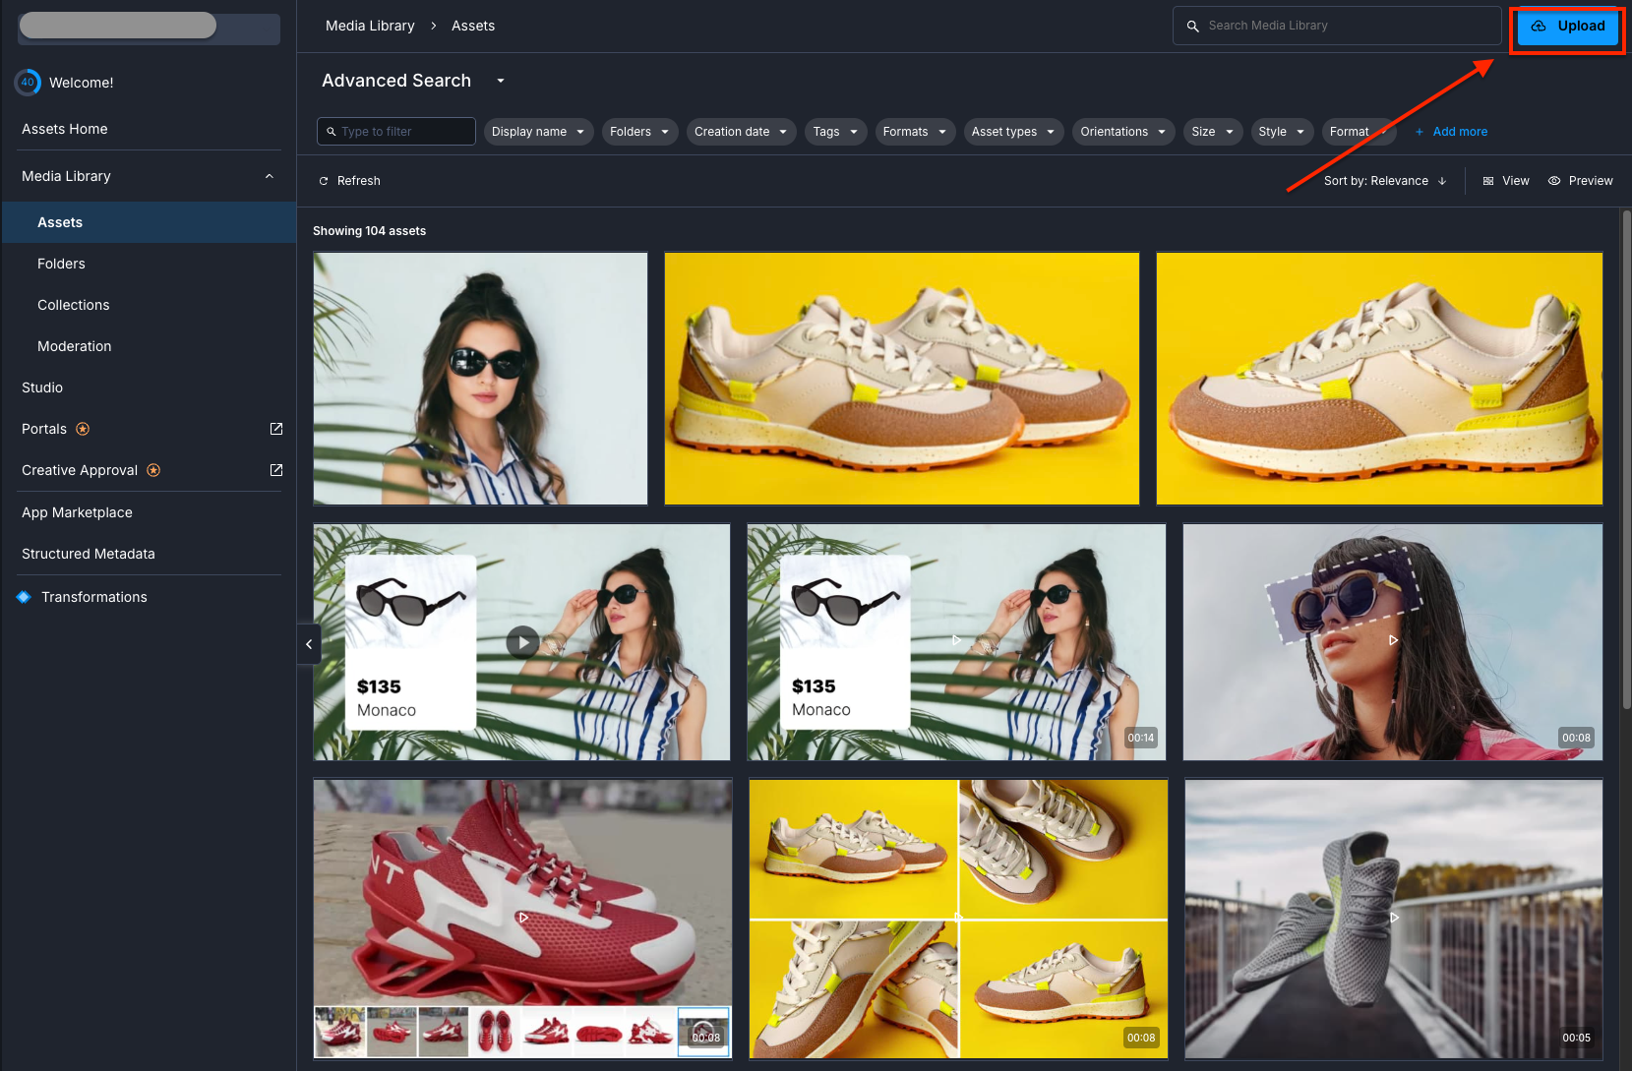This screenshot has height=1071, width=1632.
Task: Go to the Moderation section
Action: coord(74,346)
